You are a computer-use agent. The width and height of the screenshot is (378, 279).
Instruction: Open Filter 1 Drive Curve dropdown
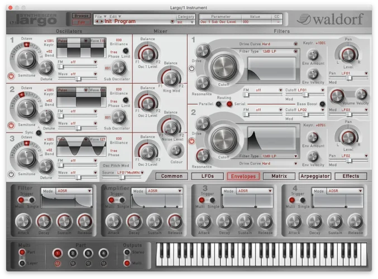pos(295,44)
